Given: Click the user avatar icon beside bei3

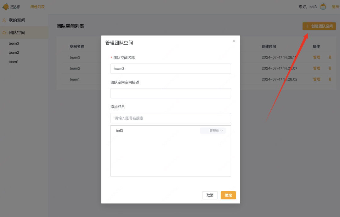Looking at the screenshot, I should 323,7.
